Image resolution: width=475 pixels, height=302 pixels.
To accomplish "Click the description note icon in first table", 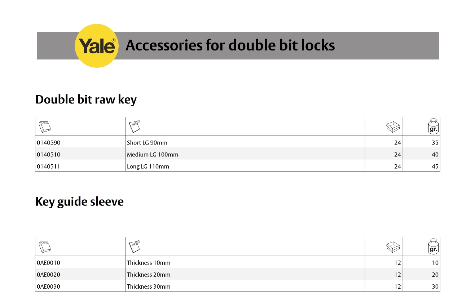I will 135,126.
